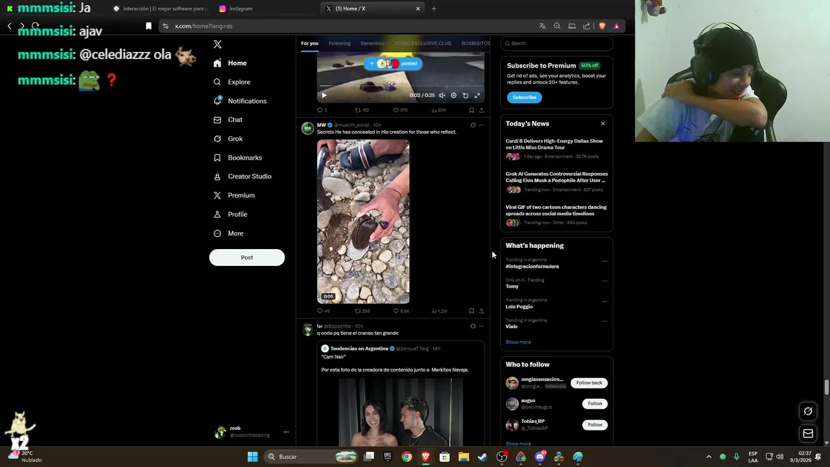Open the X logo home link

tap(218, 44)
